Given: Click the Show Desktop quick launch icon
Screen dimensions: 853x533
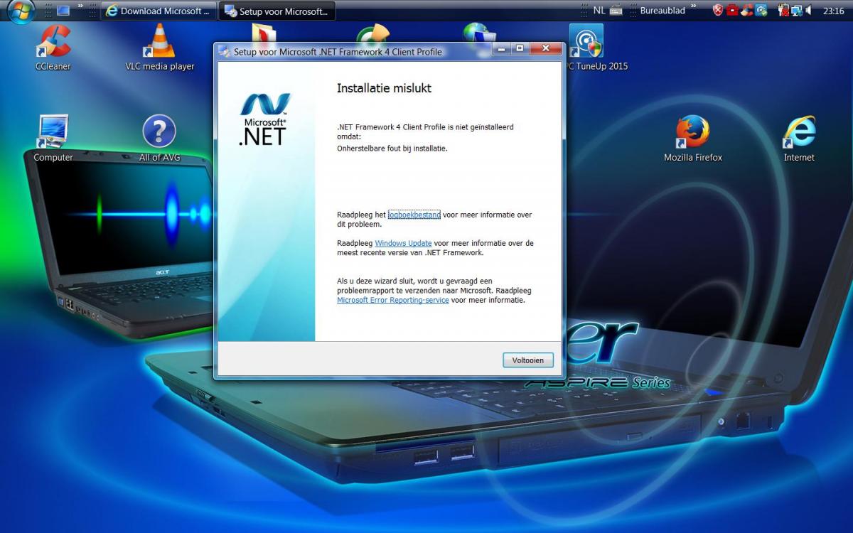Looking at the screenshot, I should 63,11.
